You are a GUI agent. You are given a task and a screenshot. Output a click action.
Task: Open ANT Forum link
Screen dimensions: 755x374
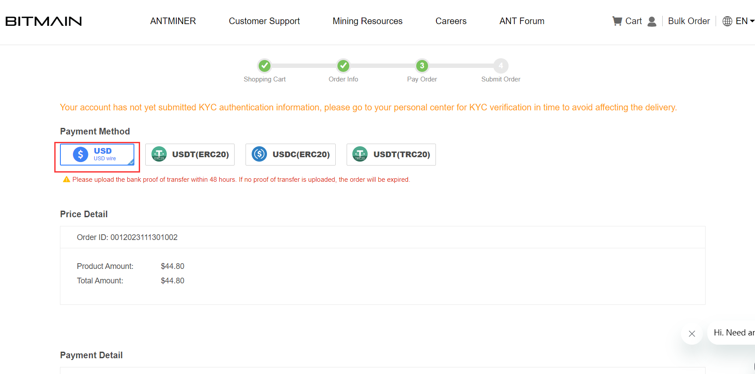coord(522,21)
